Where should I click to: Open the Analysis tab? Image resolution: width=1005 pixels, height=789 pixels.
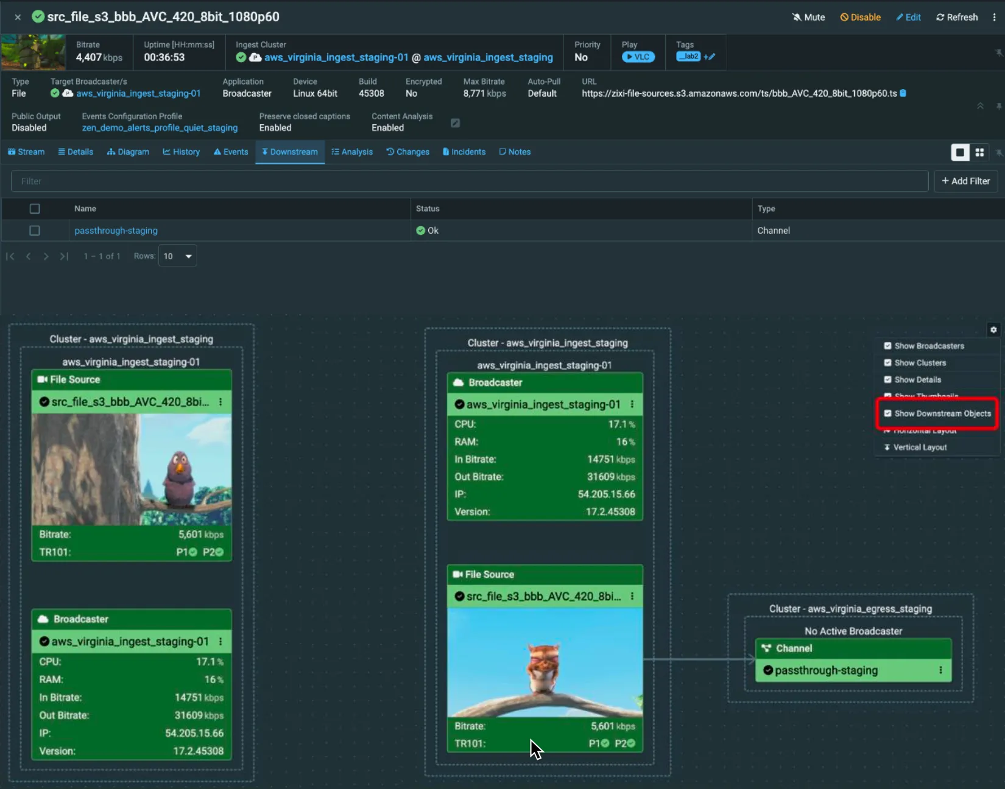352,152
